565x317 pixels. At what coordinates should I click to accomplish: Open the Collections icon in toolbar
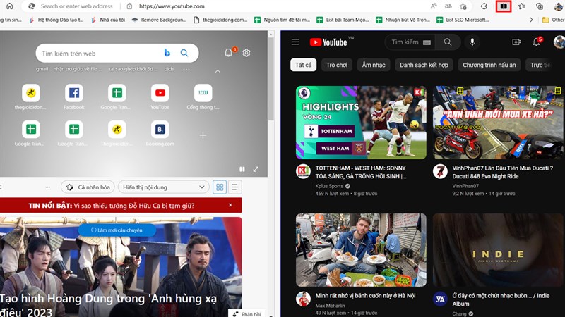coord(540,6)
